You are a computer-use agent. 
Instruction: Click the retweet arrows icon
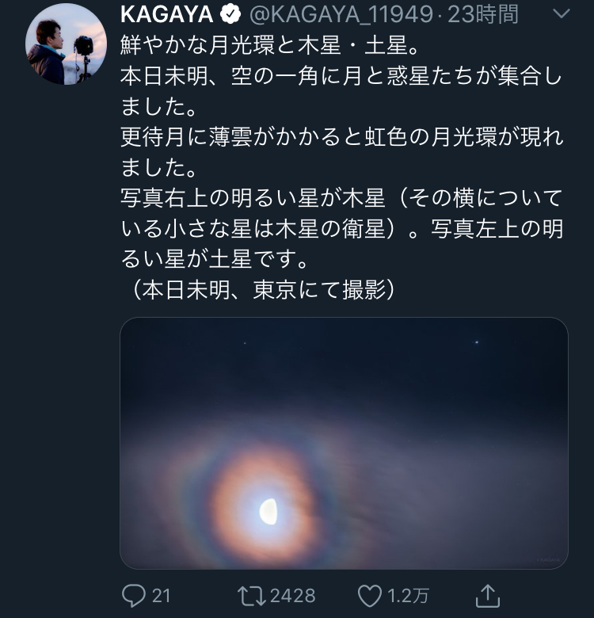(250, 595)
